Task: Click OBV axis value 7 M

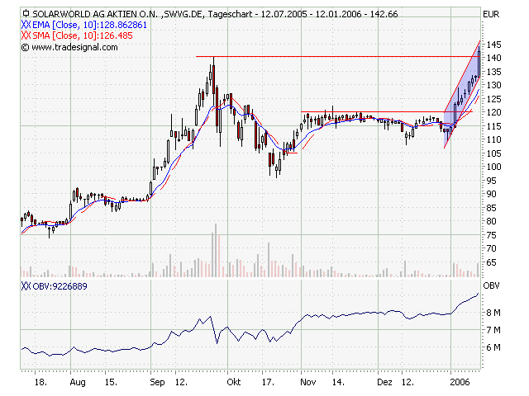Action: click(493, 330)
